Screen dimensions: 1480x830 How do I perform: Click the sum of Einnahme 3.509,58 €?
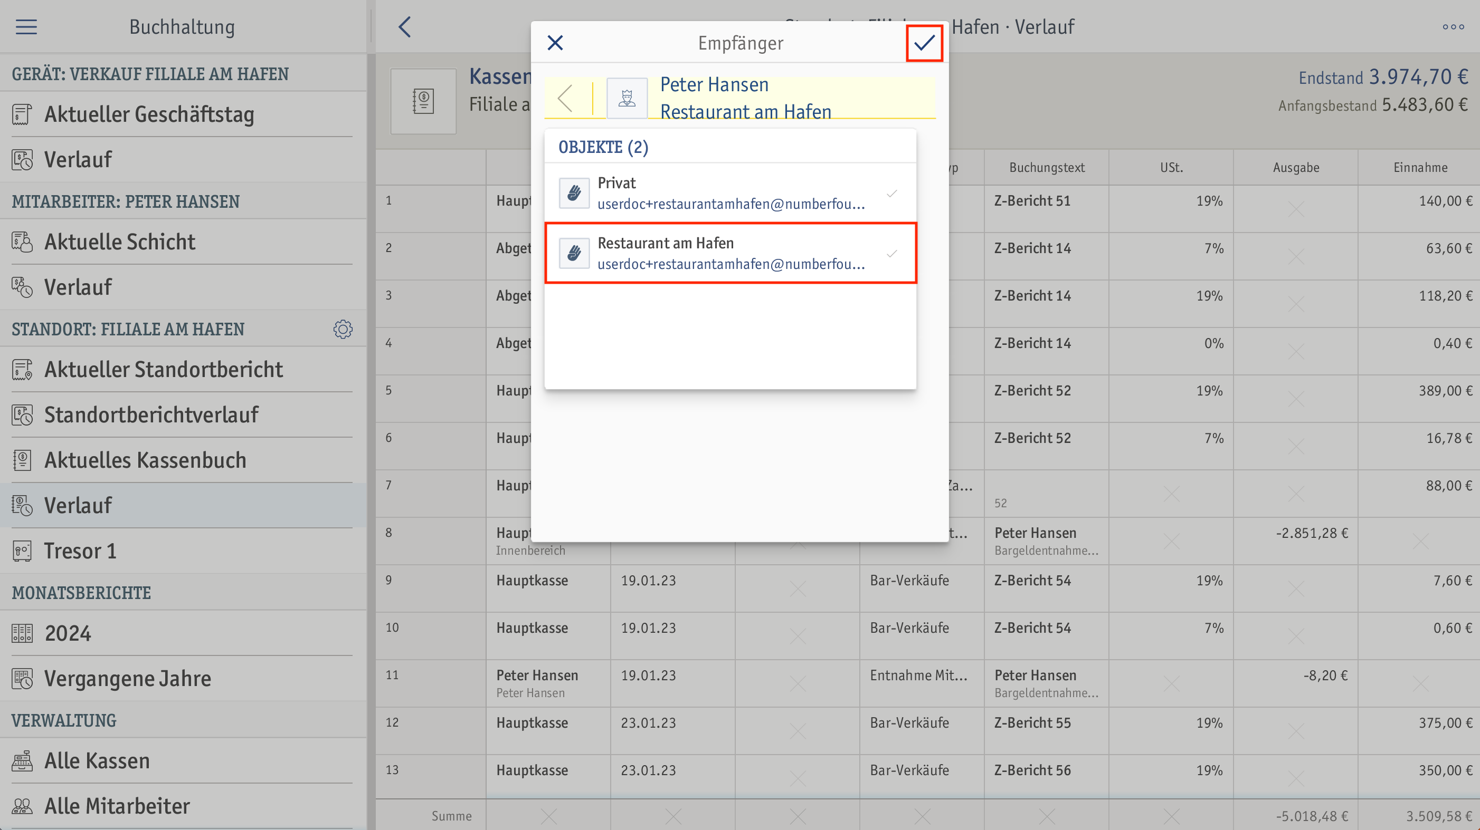(x=1439, y=817)
